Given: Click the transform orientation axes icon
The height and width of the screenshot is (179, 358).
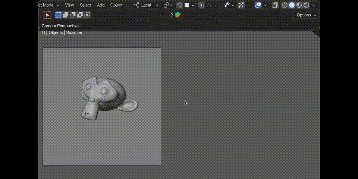Looking at the screenshot, I should pyautogui.click(x=136, y=5).
